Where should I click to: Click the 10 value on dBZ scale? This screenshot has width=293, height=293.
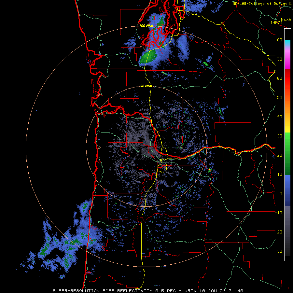click(280, 174)
